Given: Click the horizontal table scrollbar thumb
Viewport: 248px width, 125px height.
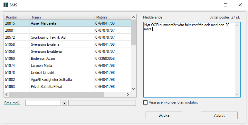Looking at the screenshot, I should (57, 94).
